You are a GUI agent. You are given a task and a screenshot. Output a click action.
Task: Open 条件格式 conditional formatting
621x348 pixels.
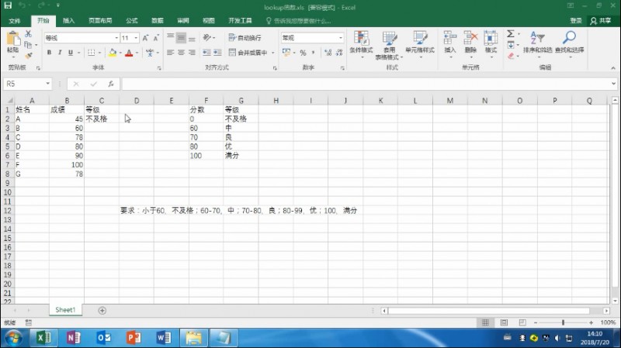pyautogui.click(x=361, y=45)
